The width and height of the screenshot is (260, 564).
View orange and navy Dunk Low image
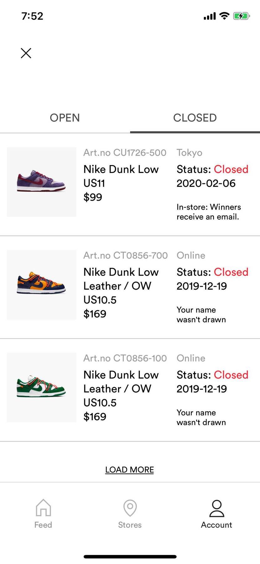42,285
